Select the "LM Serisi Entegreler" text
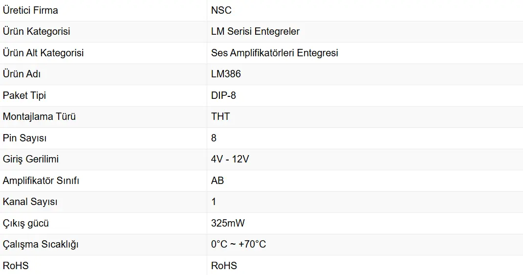The width and height of the screenshot is (523, 275). tap(255, 31)
